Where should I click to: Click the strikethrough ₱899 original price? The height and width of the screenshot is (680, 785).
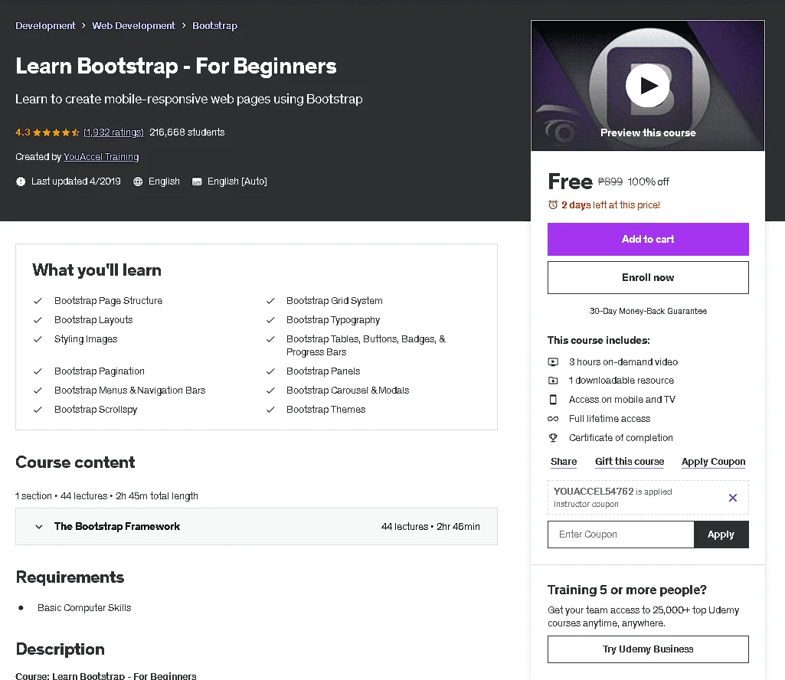point(610,181)
